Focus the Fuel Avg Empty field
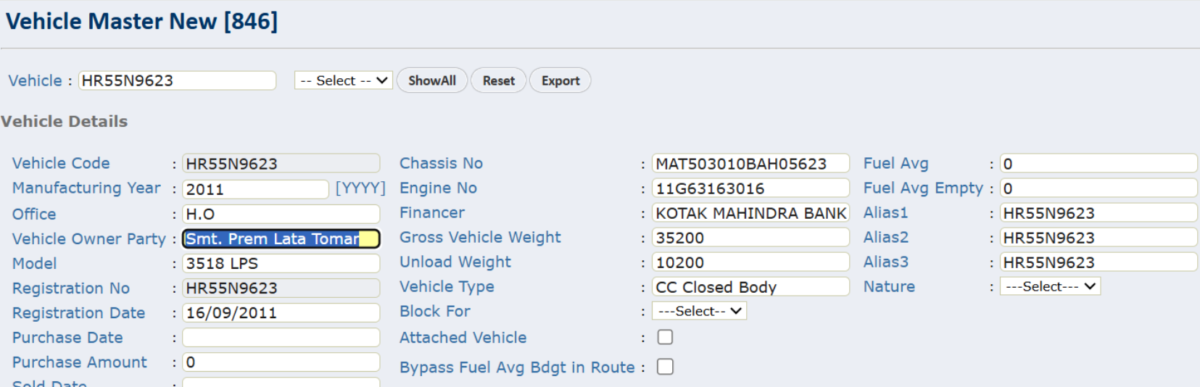The width and height of the screenshot is (1200, 387). click(1098, 188)
